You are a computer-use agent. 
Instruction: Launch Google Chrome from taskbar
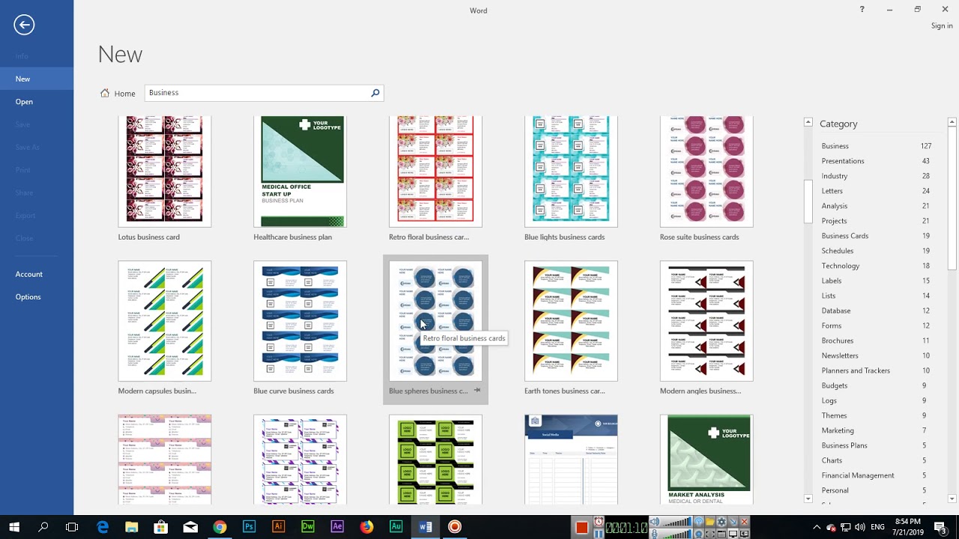pos(220,527)
